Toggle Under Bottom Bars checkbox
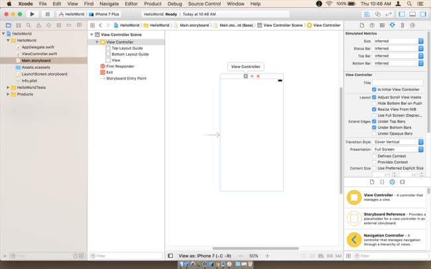 point(374,127)
